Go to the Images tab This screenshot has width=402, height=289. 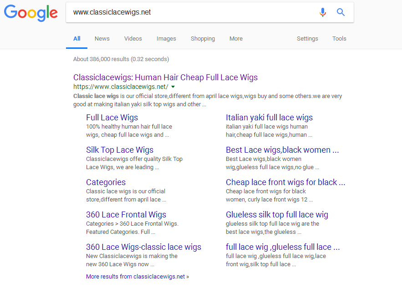click(166, 38)
